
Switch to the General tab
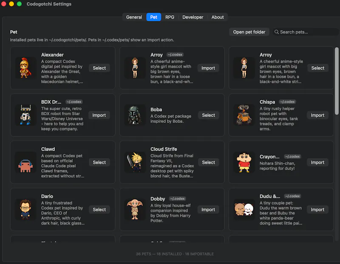pyautogui.click(x=134, y=17)
